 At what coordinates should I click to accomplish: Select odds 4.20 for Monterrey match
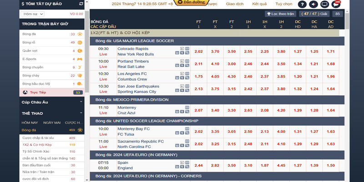point(281,110)
